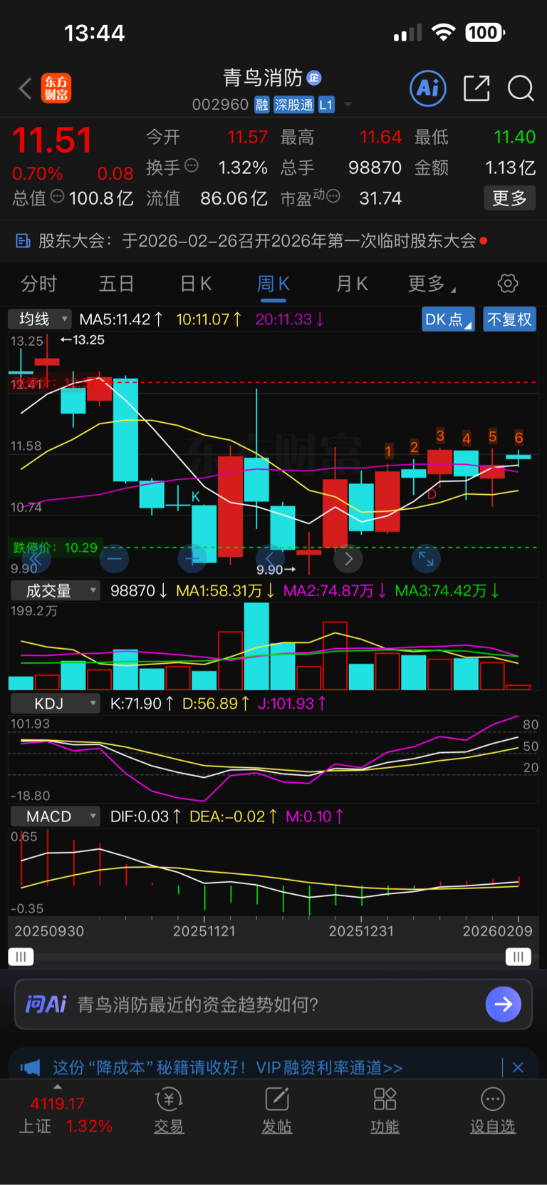Tap the 深股通 badge
The width and height of the screenshot is (547, 1185).
294,105
